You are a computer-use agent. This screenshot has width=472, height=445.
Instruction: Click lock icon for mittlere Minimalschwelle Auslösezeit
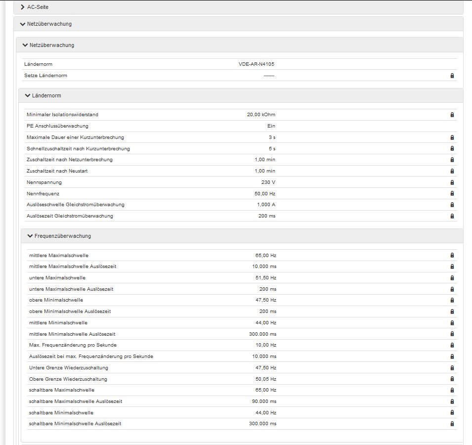point(452,334)
